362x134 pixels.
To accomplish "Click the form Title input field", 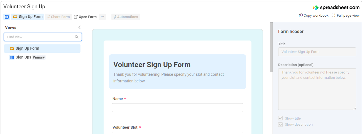I will 317,52.
